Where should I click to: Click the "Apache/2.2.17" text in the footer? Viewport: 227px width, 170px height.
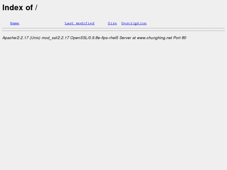point(16,38)
